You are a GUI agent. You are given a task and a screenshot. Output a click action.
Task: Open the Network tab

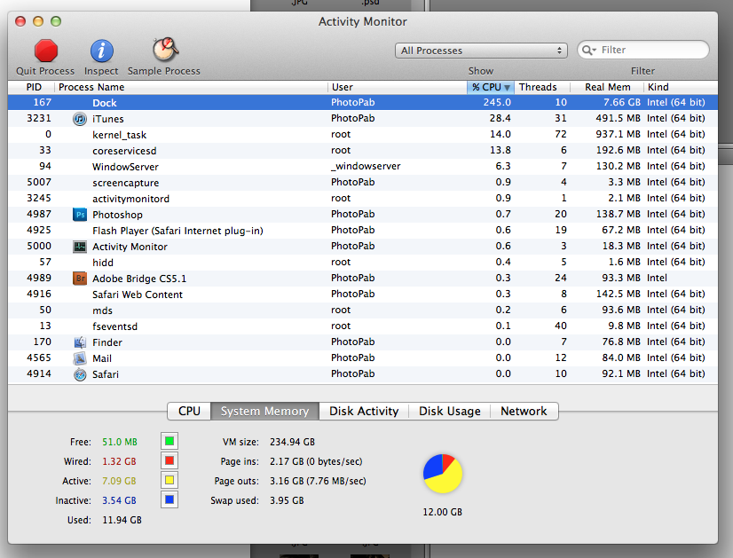[524, 412]
